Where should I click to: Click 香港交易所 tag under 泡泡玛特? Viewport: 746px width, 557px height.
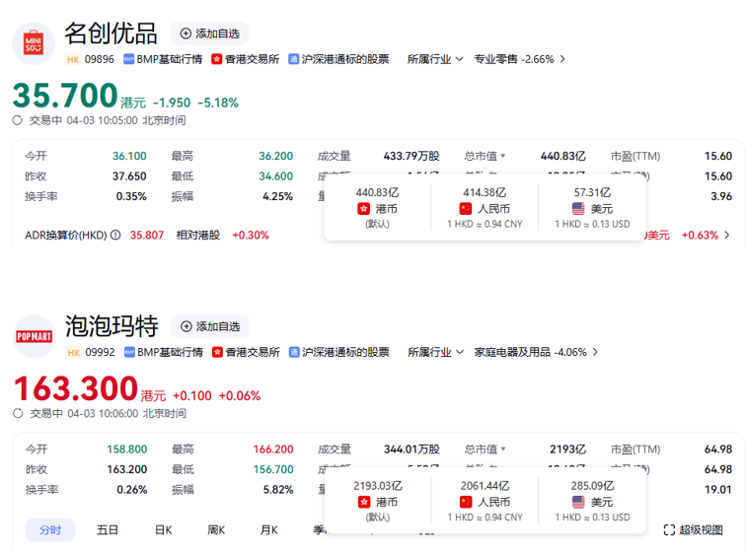point(246,352)
